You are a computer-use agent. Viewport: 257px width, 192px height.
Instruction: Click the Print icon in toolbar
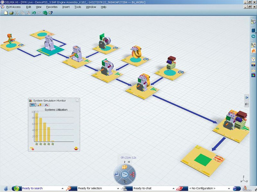(x=11, y=13)
